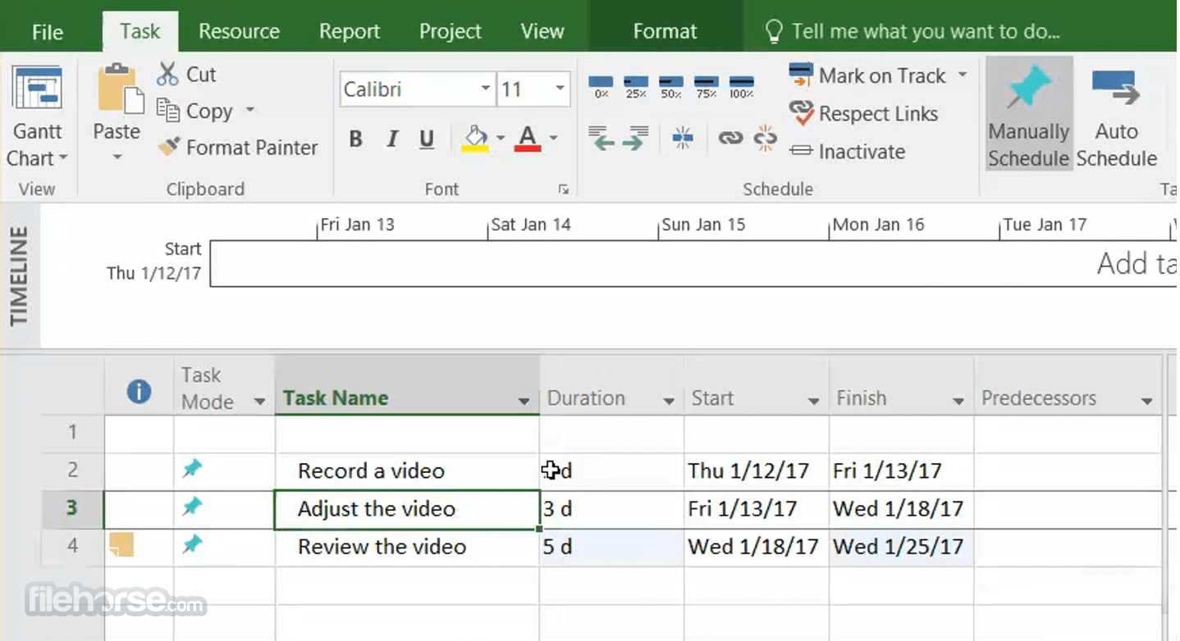Switch to the Resource tab
The image size is (1180, 641).
point(239,32)
